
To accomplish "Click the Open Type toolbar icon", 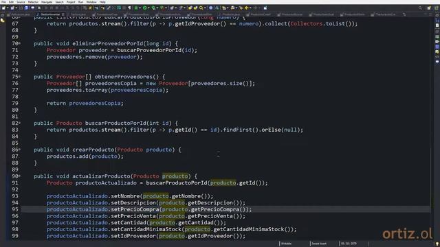I will 190,8.
